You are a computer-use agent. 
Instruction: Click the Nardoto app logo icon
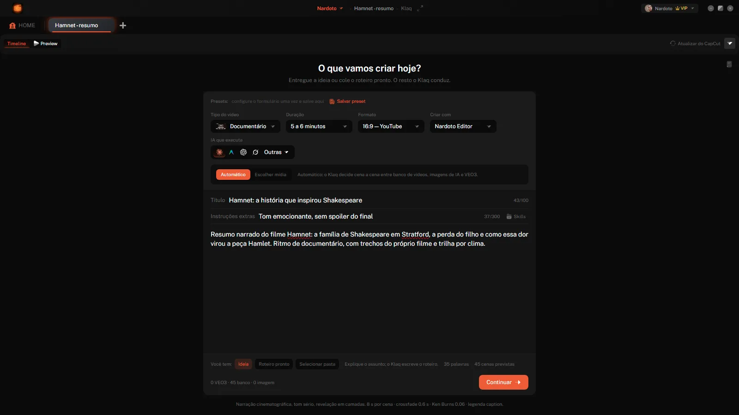point(18,8)
